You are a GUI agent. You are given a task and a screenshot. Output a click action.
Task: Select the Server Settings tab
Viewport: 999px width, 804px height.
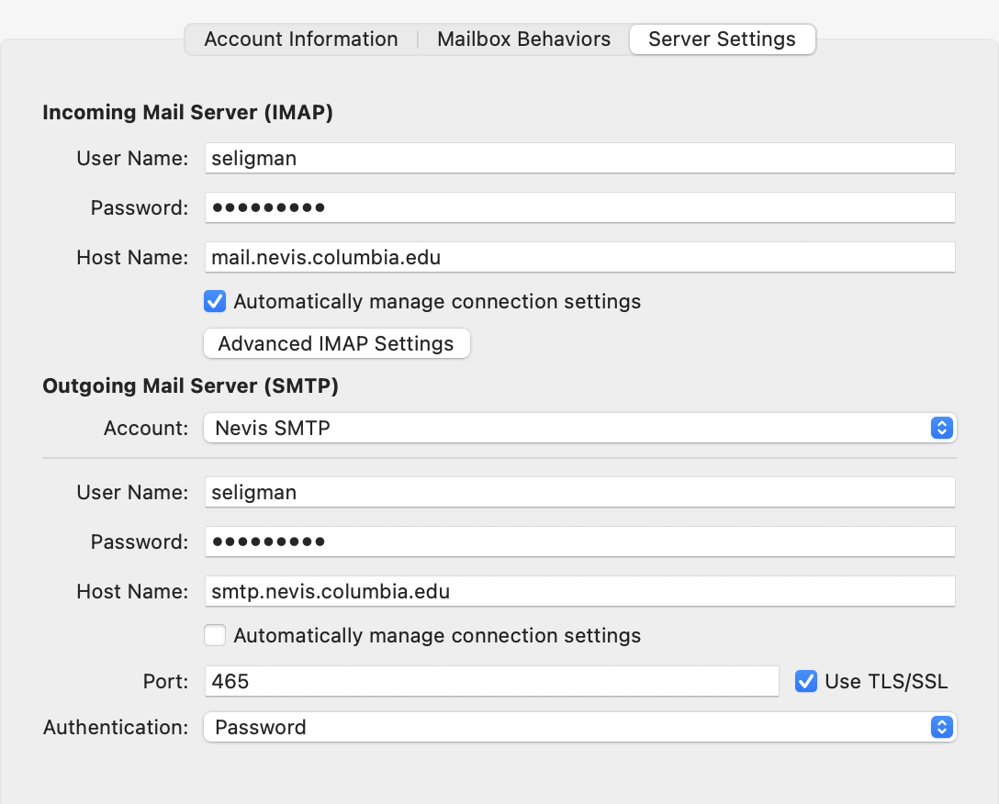tap(722, 39)
